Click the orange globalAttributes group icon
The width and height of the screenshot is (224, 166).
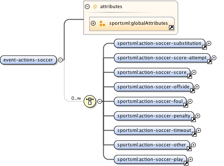(102, 23)
